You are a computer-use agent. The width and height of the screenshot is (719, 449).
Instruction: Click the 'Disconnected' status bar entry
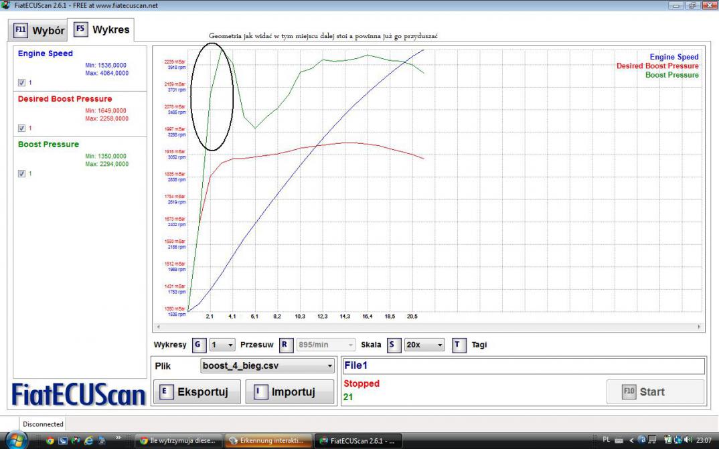tap(43, 424)
